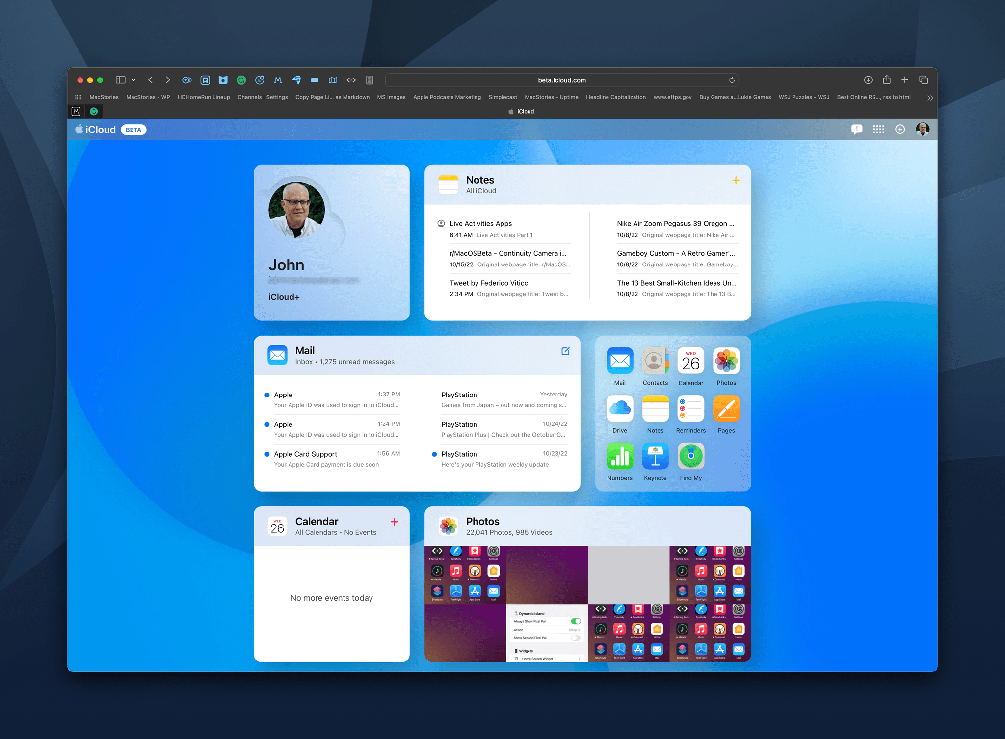1005x739 pixels.
Task: Open account menu via profile avatar
Action: pyautogui.click(x=923, y=129)
